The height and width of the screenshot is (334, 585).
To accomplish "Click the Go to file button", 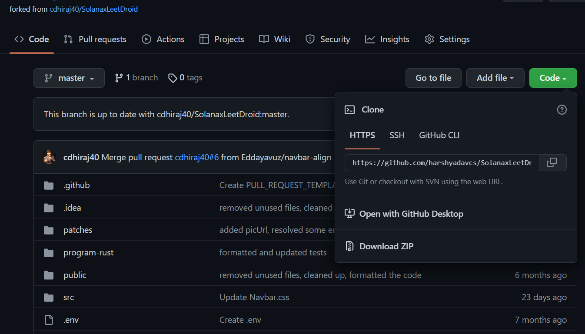I will click(433, 78).
